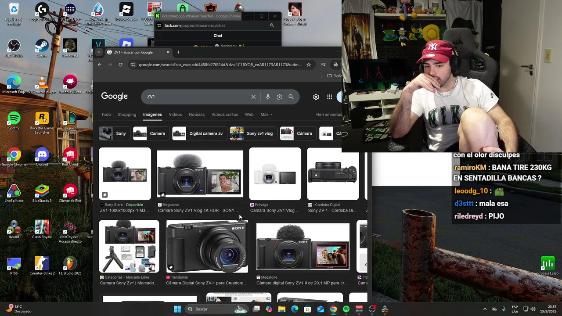Select the OBS Studio desktop icon
The height and width of the screenshot is (316, 562).
click(14, 48)
